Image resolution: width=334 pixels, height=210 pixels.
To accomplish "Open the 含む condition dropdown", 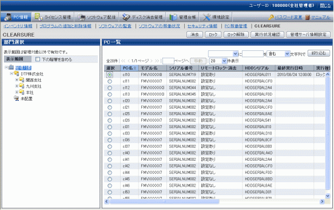I will tap(278, 54).
